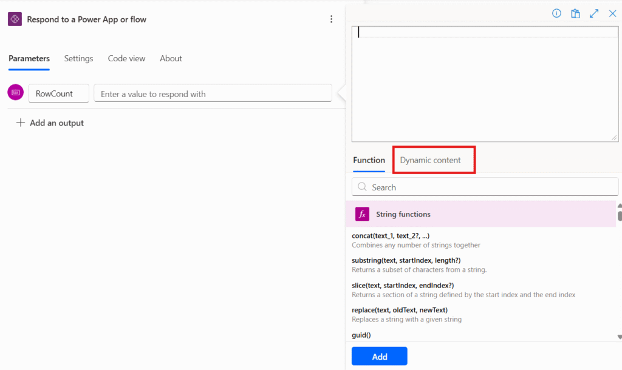Click the Respond to a Power App action icon
Image resolution: width=622 pixels, height=370 pixels.
(15, 19)
